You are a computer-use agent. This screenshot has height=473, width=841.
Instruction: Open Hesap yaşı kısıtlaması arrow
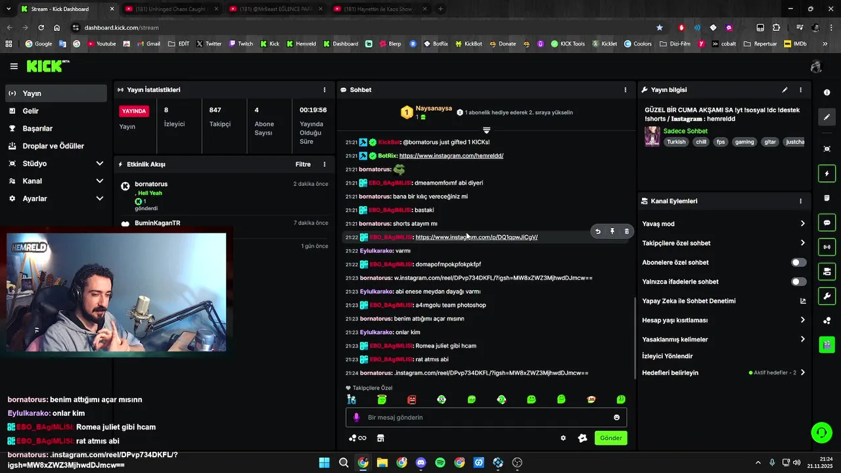[x=802, y=320]
